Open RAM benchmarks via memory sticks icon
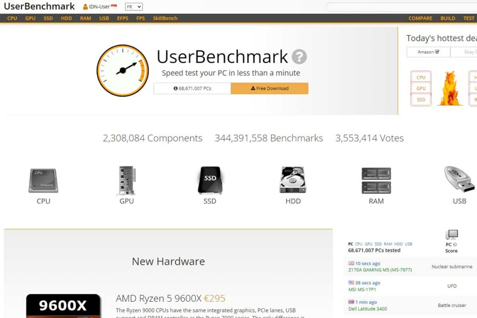Viewport: 477px width, 318px height. pos(375,179)
